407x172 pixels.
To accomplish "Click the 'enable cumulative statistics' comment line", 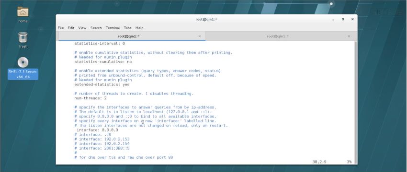I will (x=153, y=53).
